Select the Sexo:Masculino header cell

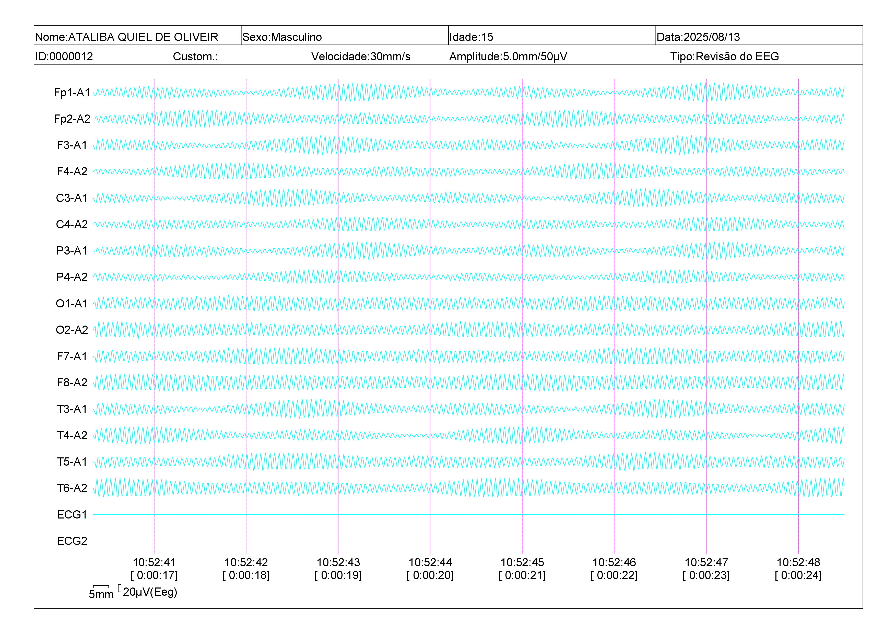(345, 36)
